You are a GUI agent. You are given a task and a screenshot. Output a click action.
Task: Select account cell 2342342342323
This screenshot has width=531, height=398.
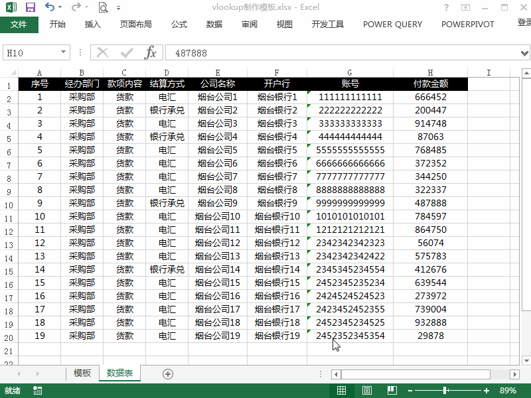tap(350, 243)
